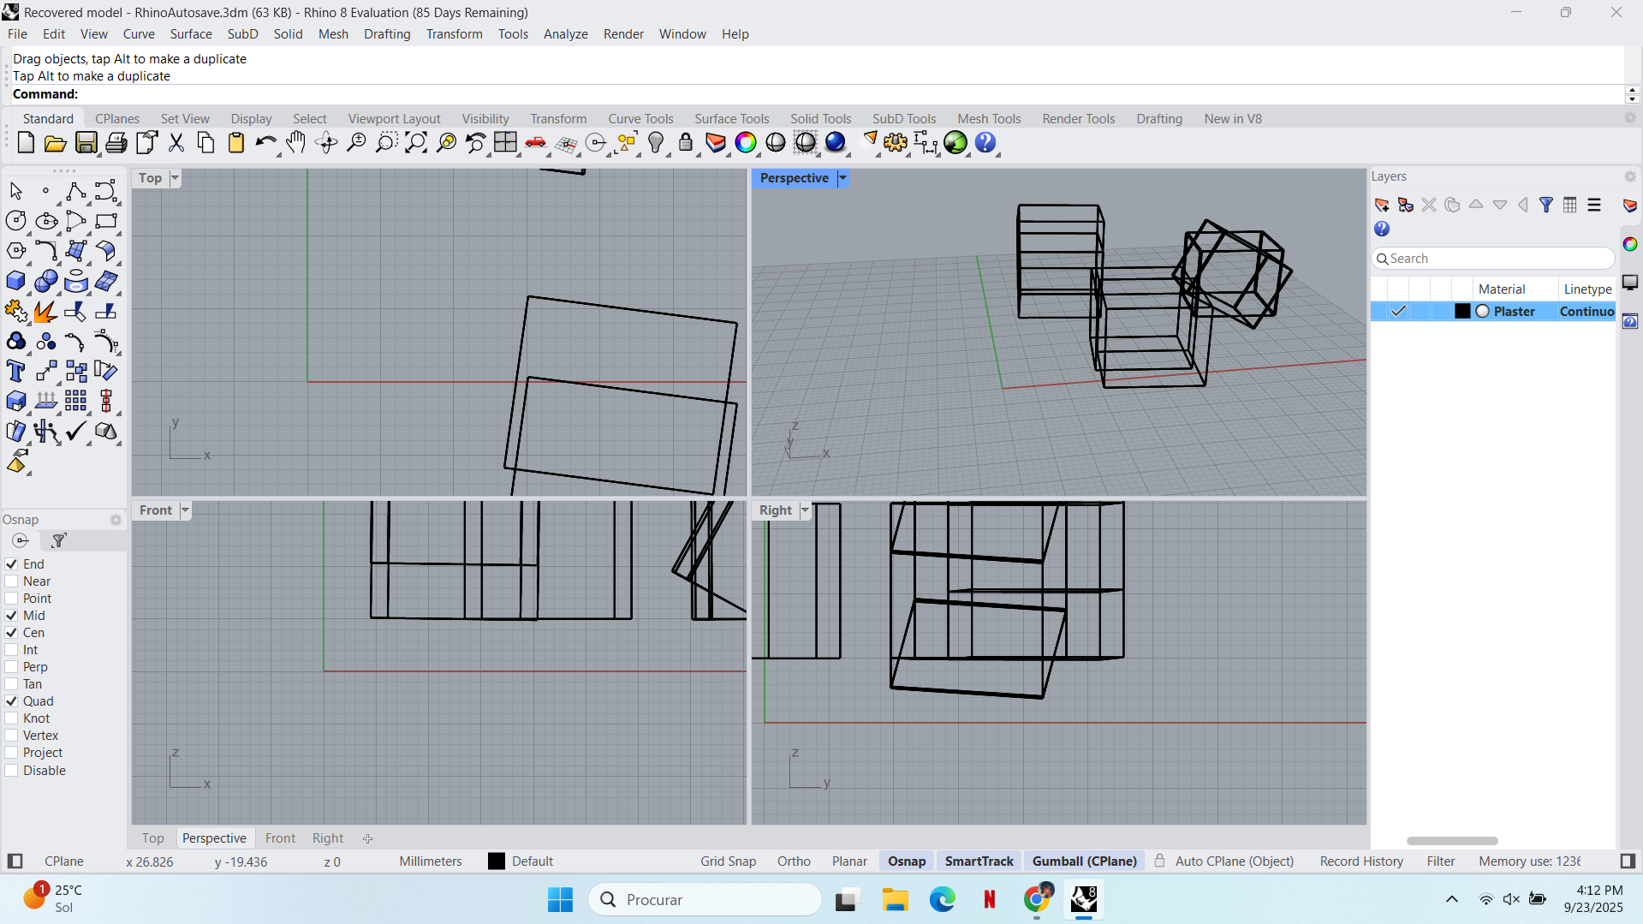Select the Undo arrow icon
1643x924 pixels.
coord(265,143)
